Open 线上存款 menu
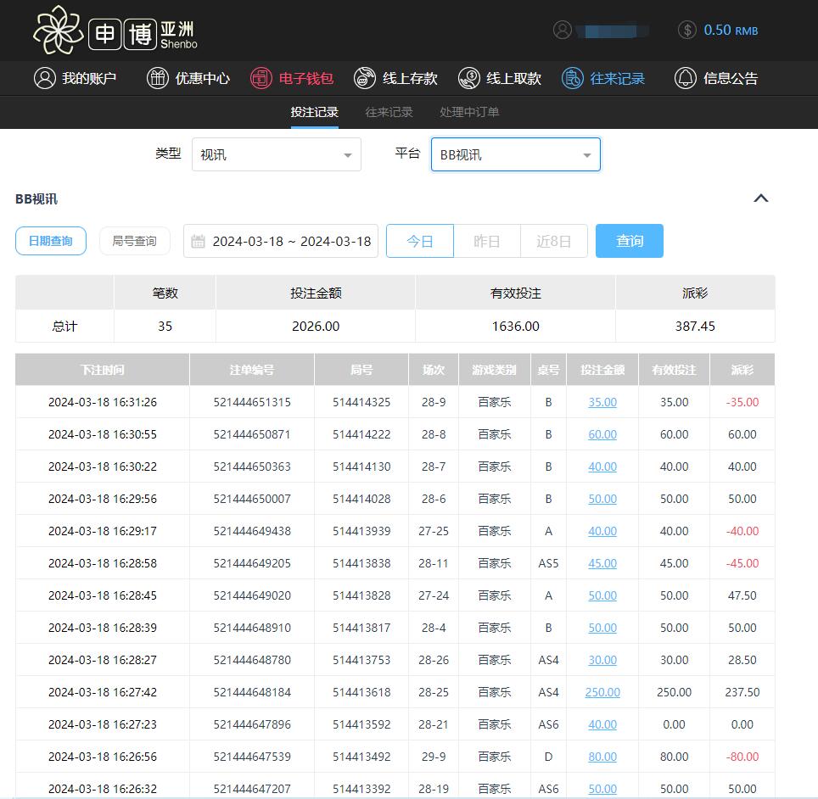Screen dimensions: 818x799 click(x=395, y=78)
